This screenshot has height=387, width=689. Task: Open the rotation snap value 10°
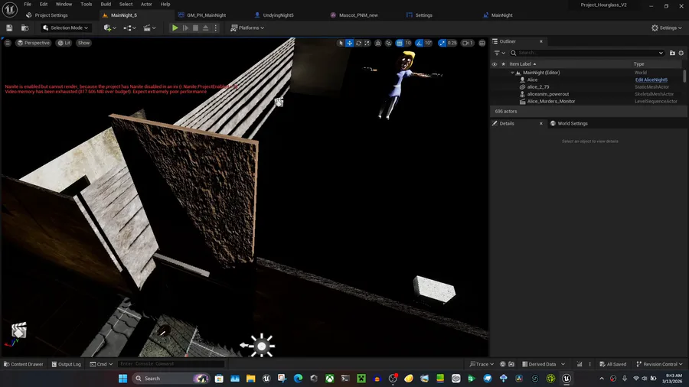click(x=428, y=43)
